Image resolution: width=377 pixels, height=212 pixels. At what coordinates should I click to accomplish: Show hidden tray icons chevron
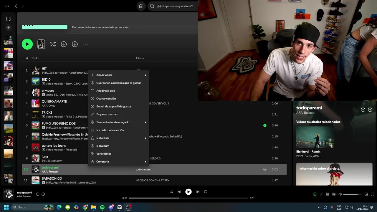[319, 207]
